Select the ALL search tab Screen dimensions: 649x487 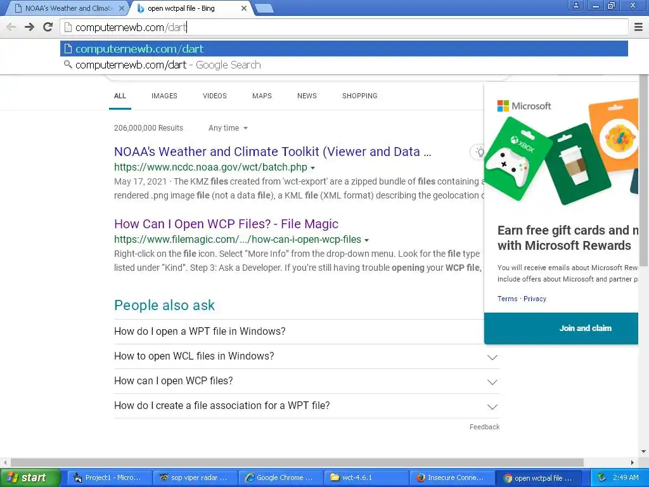(x=120, y=96)
